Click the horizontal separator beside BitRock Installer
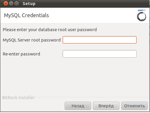This screenshot has height=113, width=150. coord(92,97)
